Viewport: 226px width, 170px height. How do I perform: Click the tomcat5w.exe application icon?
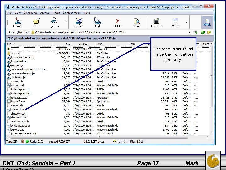[9, 97]
